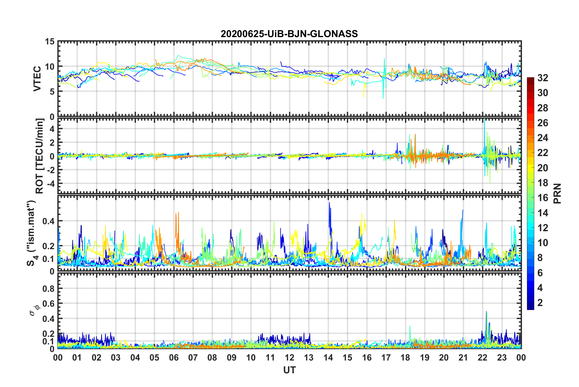Viewport: 579px width, 387px height.
Task: Select UT axis hour label 06
Action: tap(174, 357)
